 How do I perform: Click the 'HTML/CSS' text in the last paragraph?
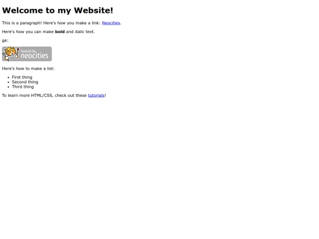(42, 96)
